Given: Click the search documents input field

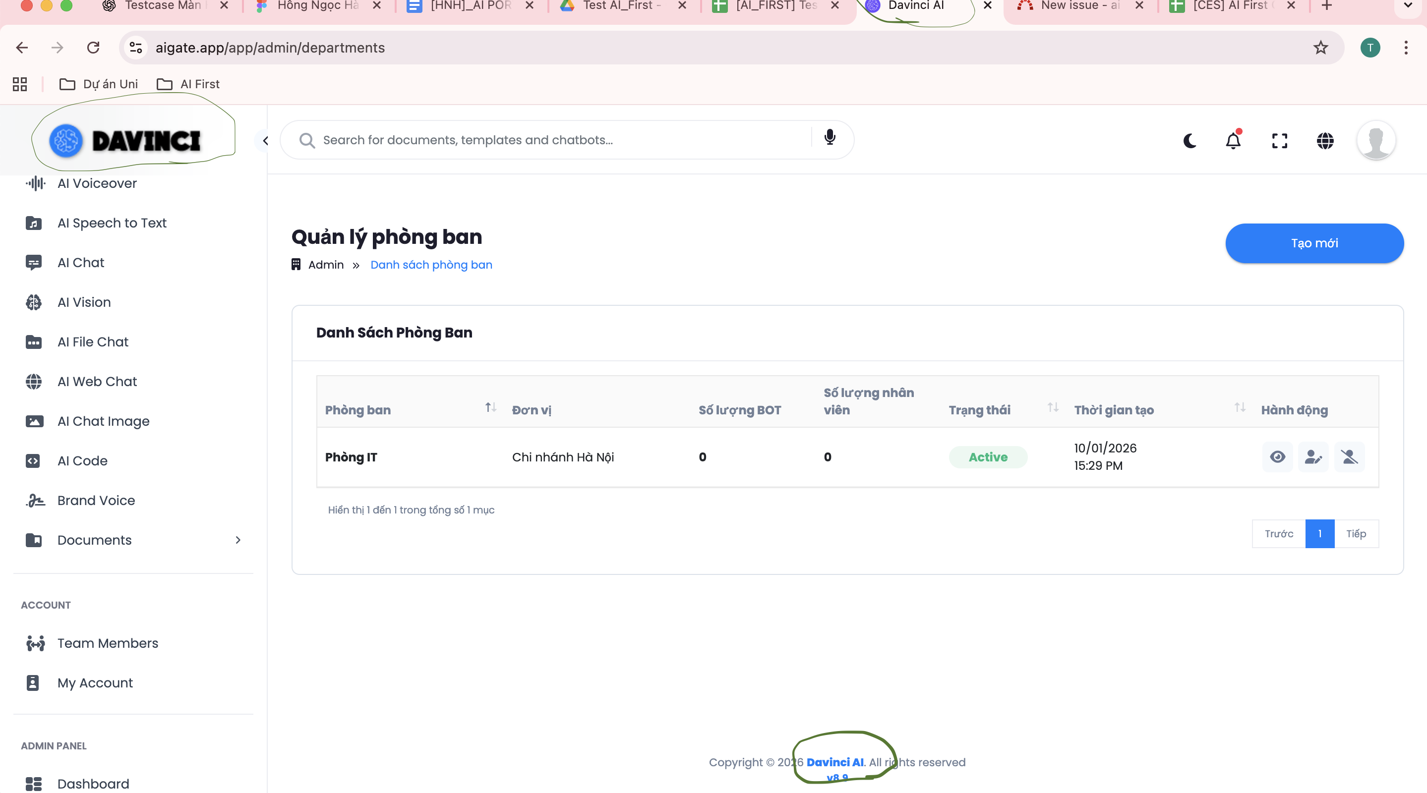Looking at the screenshot, I should point(554,140).
